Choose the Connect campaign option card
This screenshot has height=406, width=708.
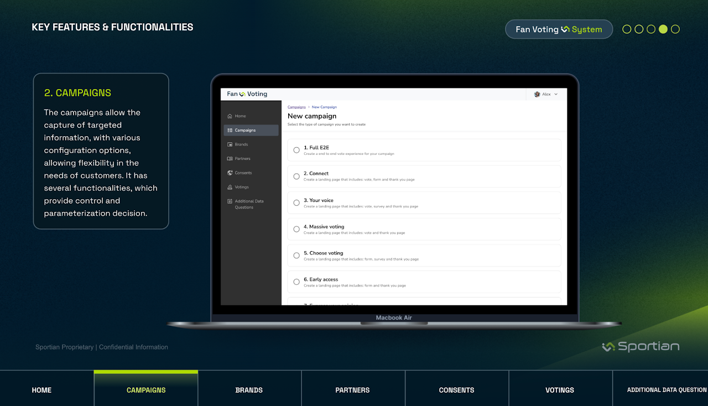click(424, 176)
